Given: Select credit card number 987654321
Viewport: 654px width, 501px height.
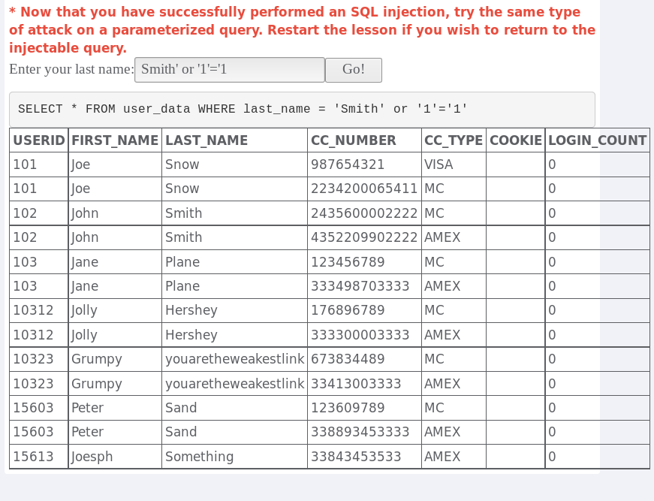Looking at the screenshot, I should [348, 164].
